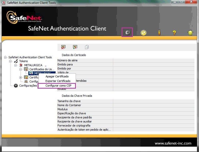Click Emitido por row
This screenshot has height=152, width=199.
pos(126,68)
